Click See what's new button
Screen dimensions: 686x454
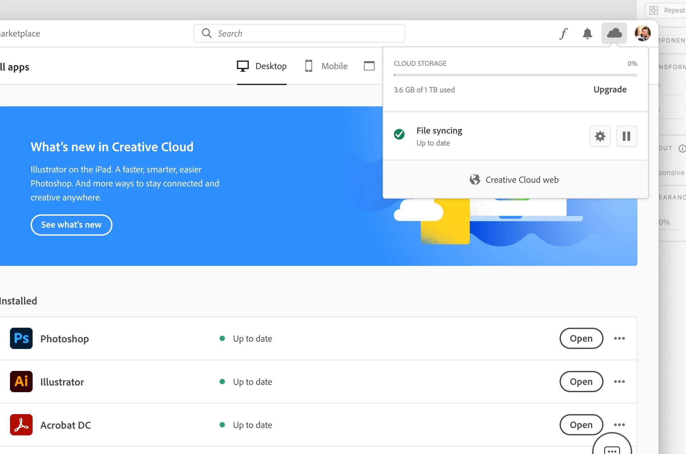[71, 225]
